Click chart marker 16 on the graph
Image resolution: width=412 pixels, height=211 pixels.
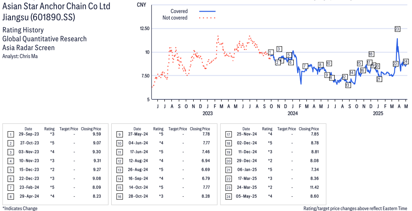tap(362, 70)
